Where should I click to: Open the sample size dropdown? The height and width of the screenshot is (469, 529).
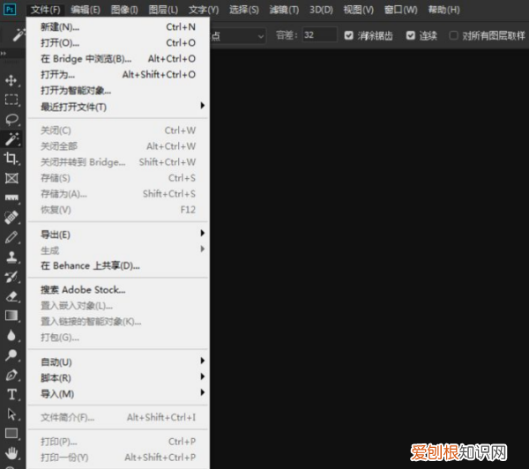click(238, 35)
